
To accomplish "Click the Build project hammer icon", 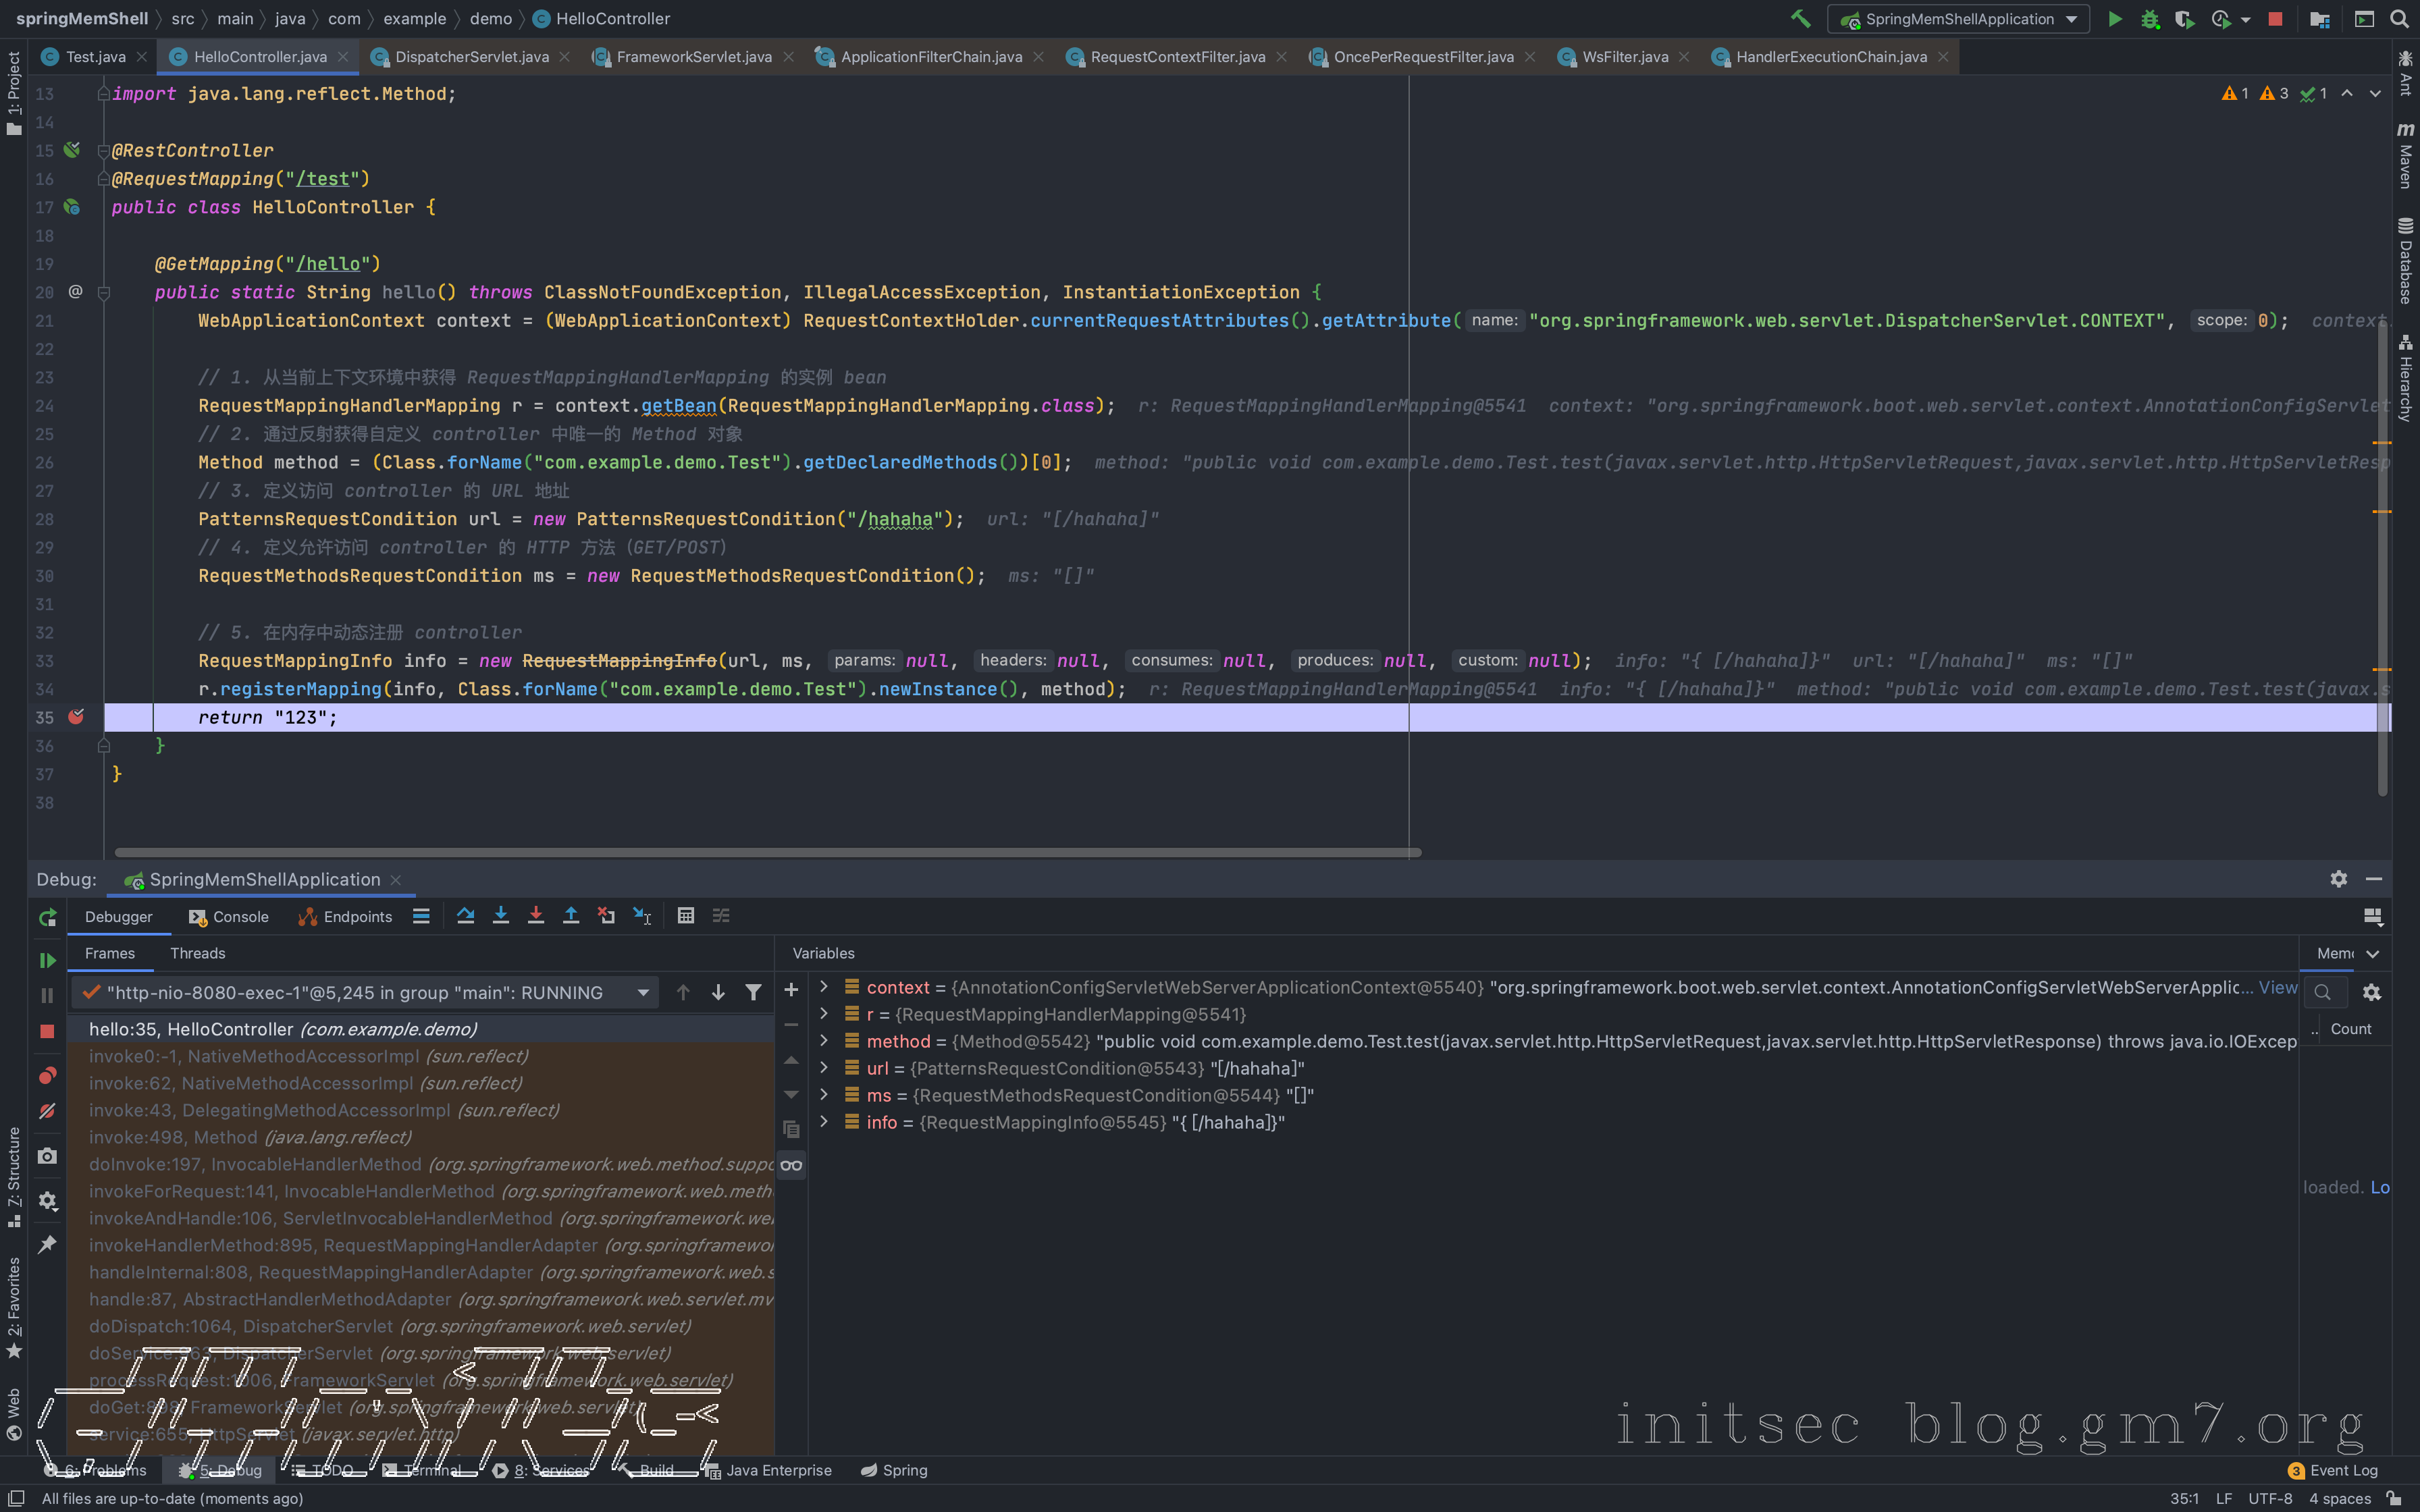I will pyautogui.click(x=1800, y=19).
